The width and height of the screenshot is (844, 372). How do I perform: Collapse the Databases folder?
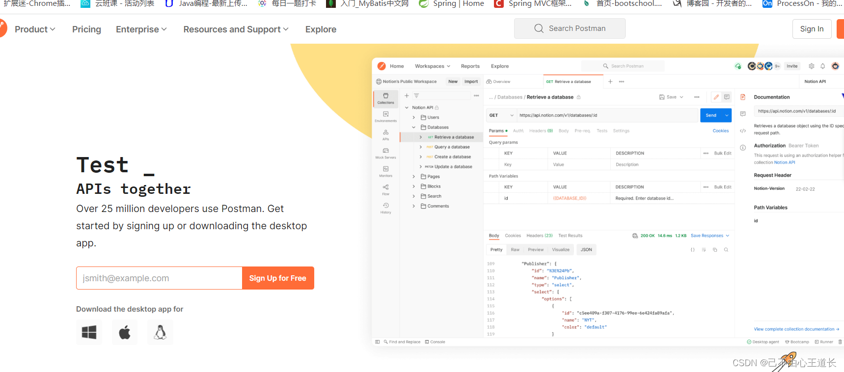coord(413,127)
